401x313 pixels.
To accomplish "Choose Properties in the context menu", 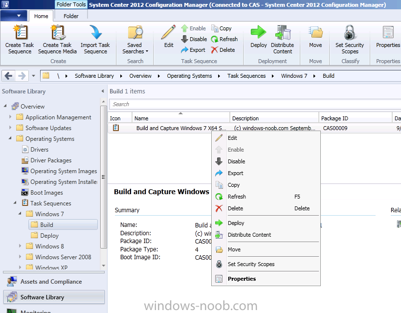I will pos(266,279).
